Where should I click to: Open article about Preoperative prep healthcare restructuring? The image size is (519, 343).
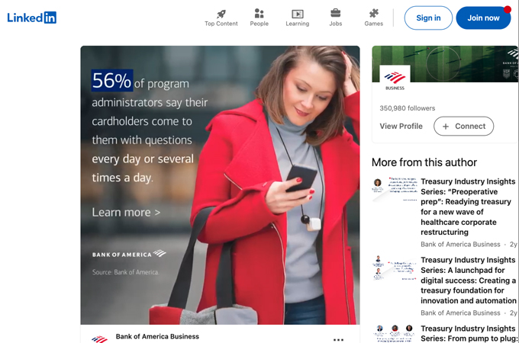(468, 207)
